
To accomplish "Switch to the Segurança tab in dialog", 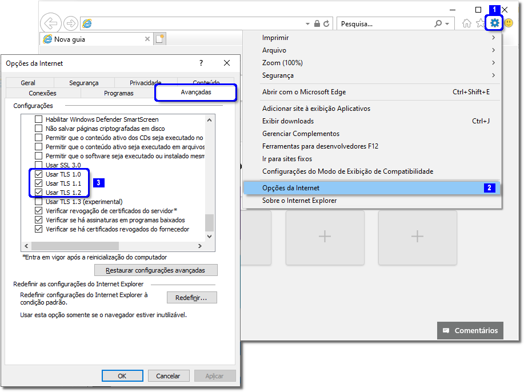I will point(84,82).
